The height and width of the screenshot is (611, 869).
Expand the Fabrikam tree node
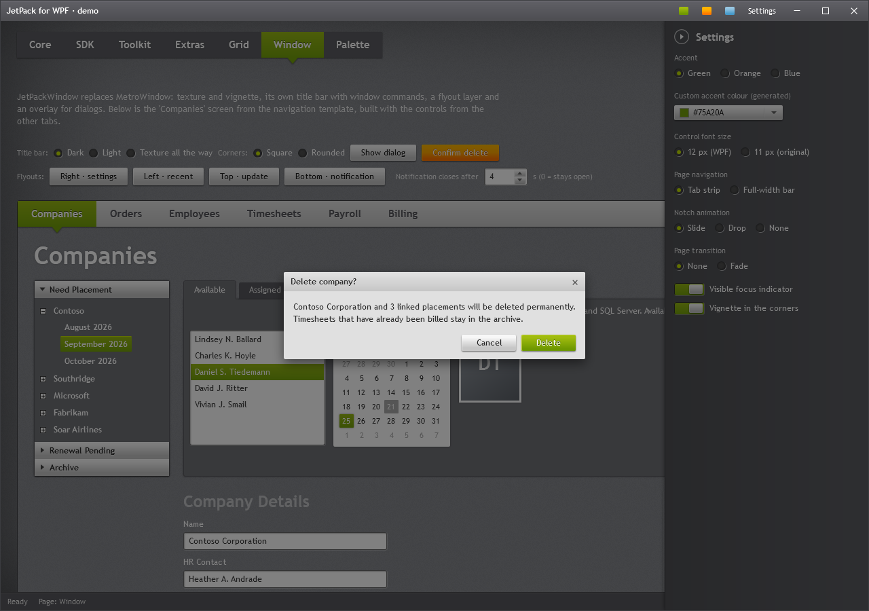[x=43, y=413]
